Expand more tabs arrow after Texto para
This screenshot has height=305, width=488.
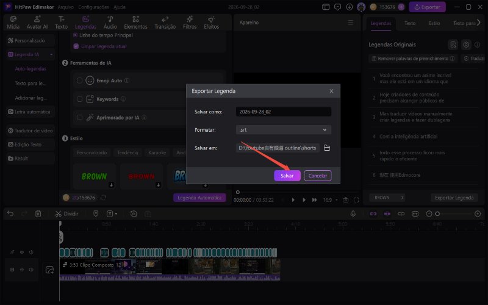pos(479,23)
